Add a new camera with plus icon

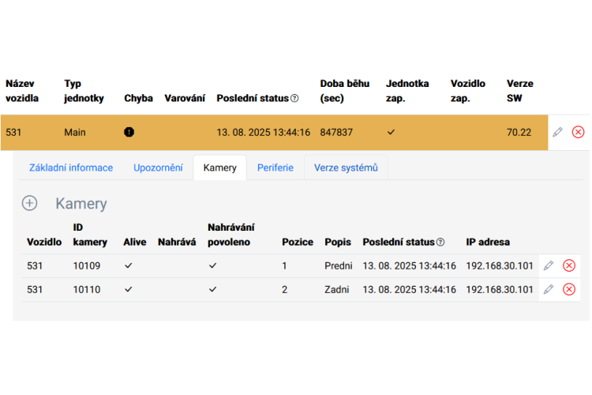coord(29,203)
